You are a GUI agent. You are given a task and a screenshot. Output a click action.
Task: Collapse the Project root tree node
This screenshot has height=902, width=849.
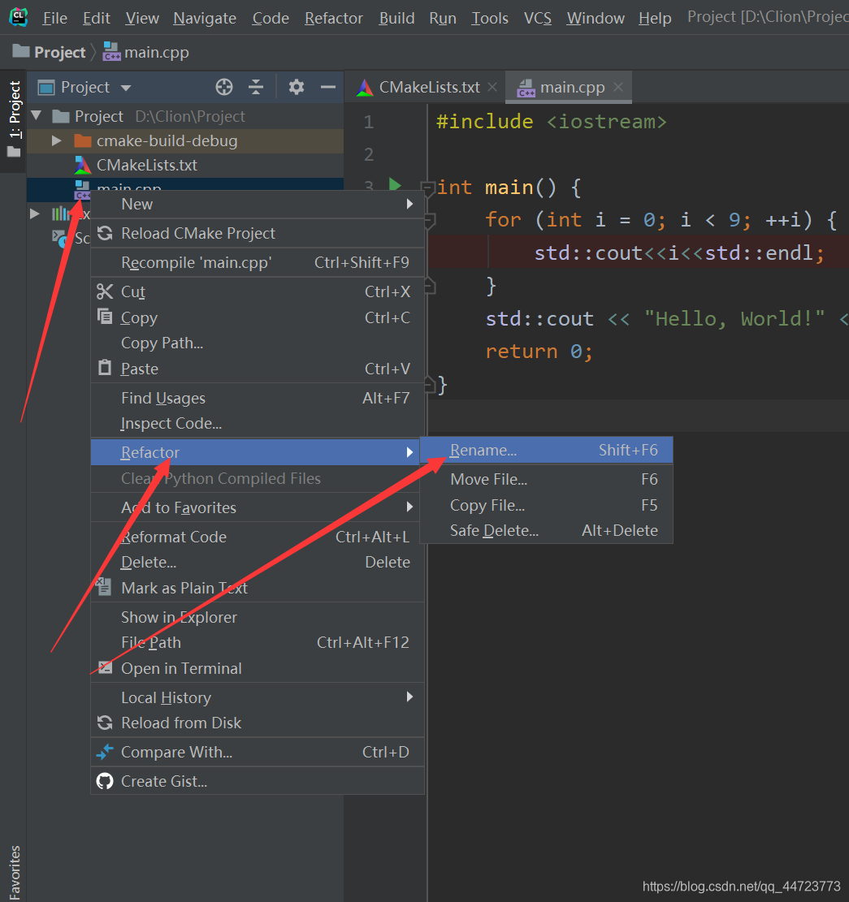pyautogui.click(x=36, y=116)
